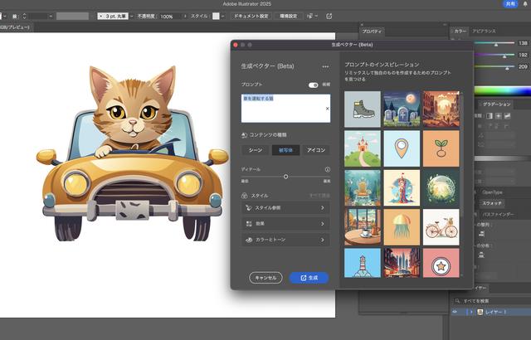Click the 共有 share button
Image resolution: width=531 pixels, height=340 pixels.
coord(510,4)
